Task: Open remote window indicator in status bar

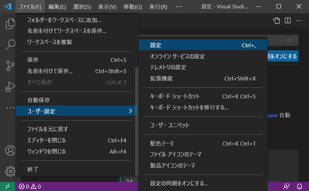Action: click(7, 186)
